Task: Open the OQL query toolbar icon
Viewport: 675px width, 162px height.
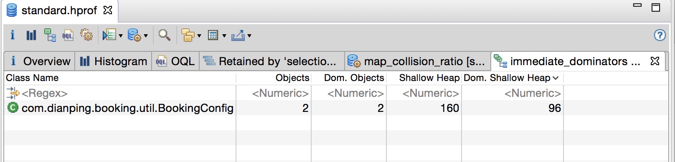Action: click(x=68, y=35)
